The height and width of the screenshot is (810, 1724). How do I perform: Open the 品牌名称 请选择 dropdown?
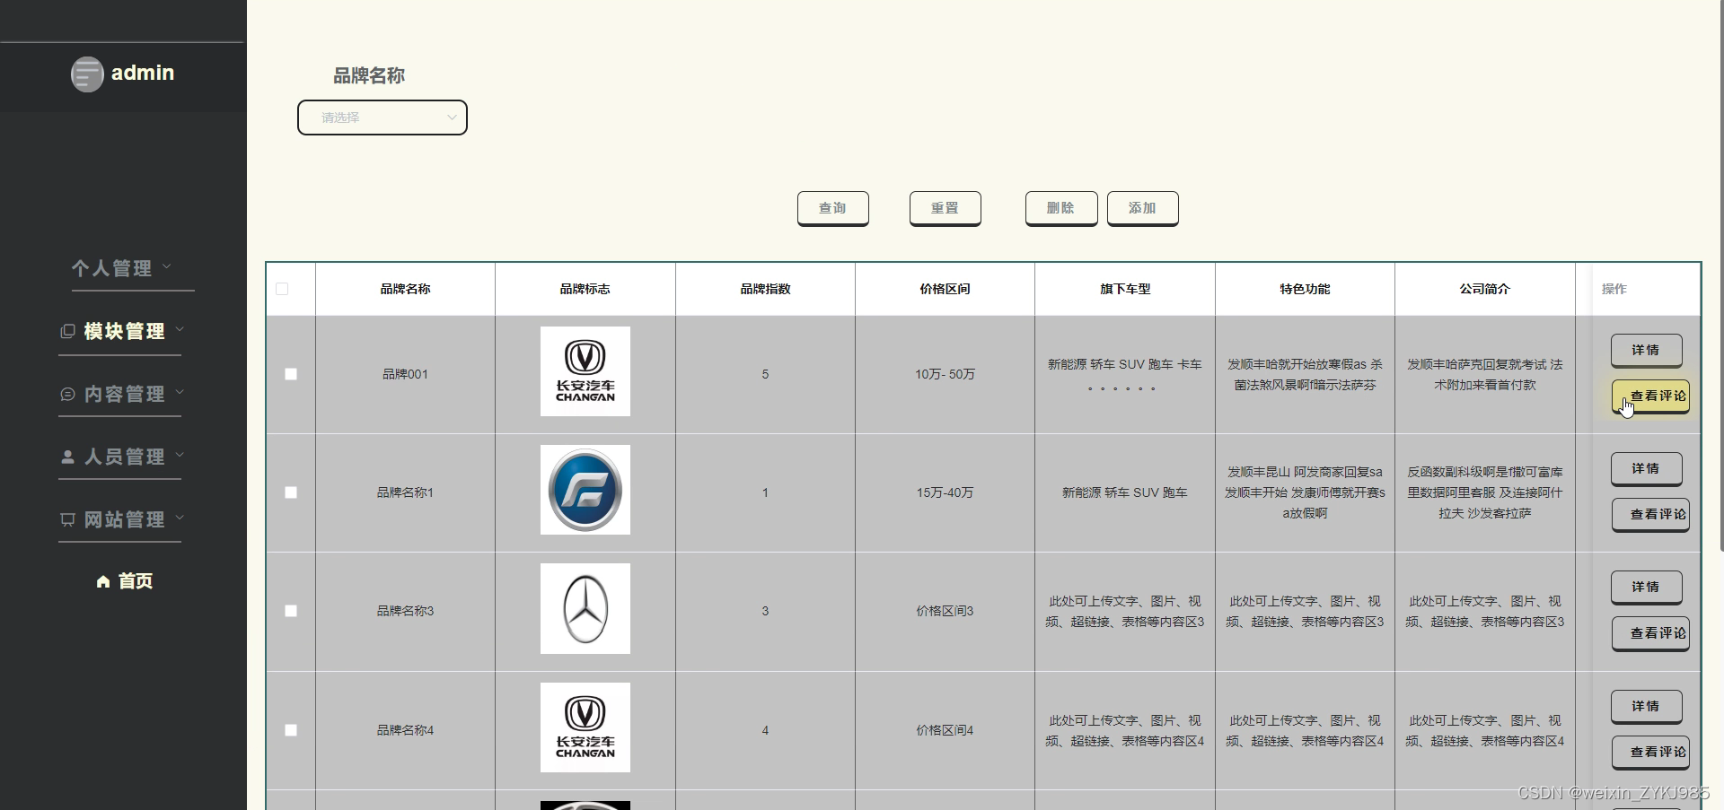383,118
